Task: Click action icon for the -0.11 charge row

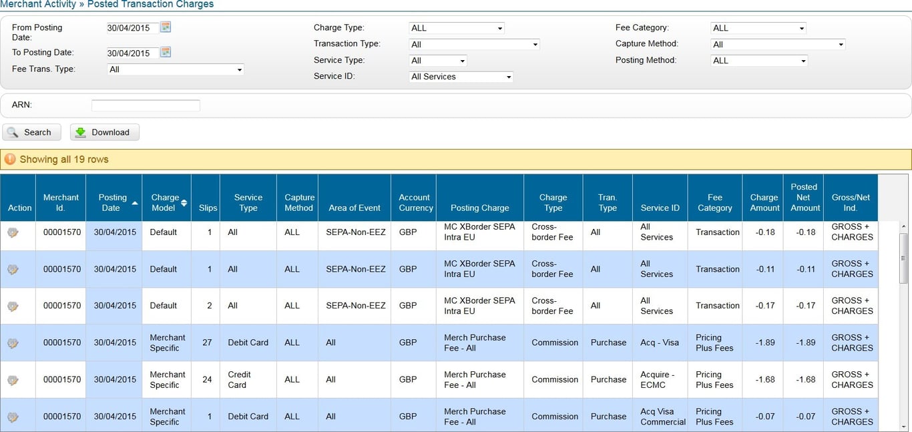Action: 13,270
